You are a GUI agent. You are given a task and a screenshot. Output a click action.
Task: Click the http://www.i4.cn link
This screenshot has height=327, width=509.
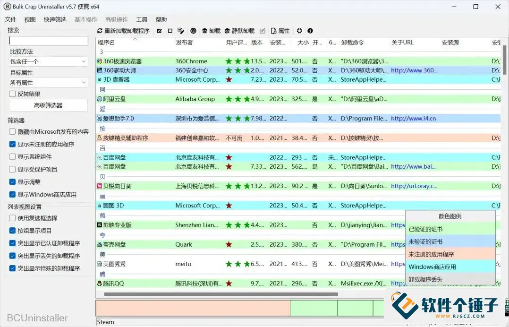pos(413,119)
